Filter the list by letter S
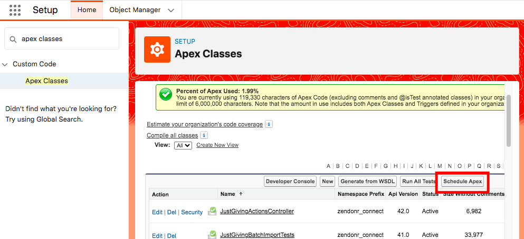 (499, 166)
